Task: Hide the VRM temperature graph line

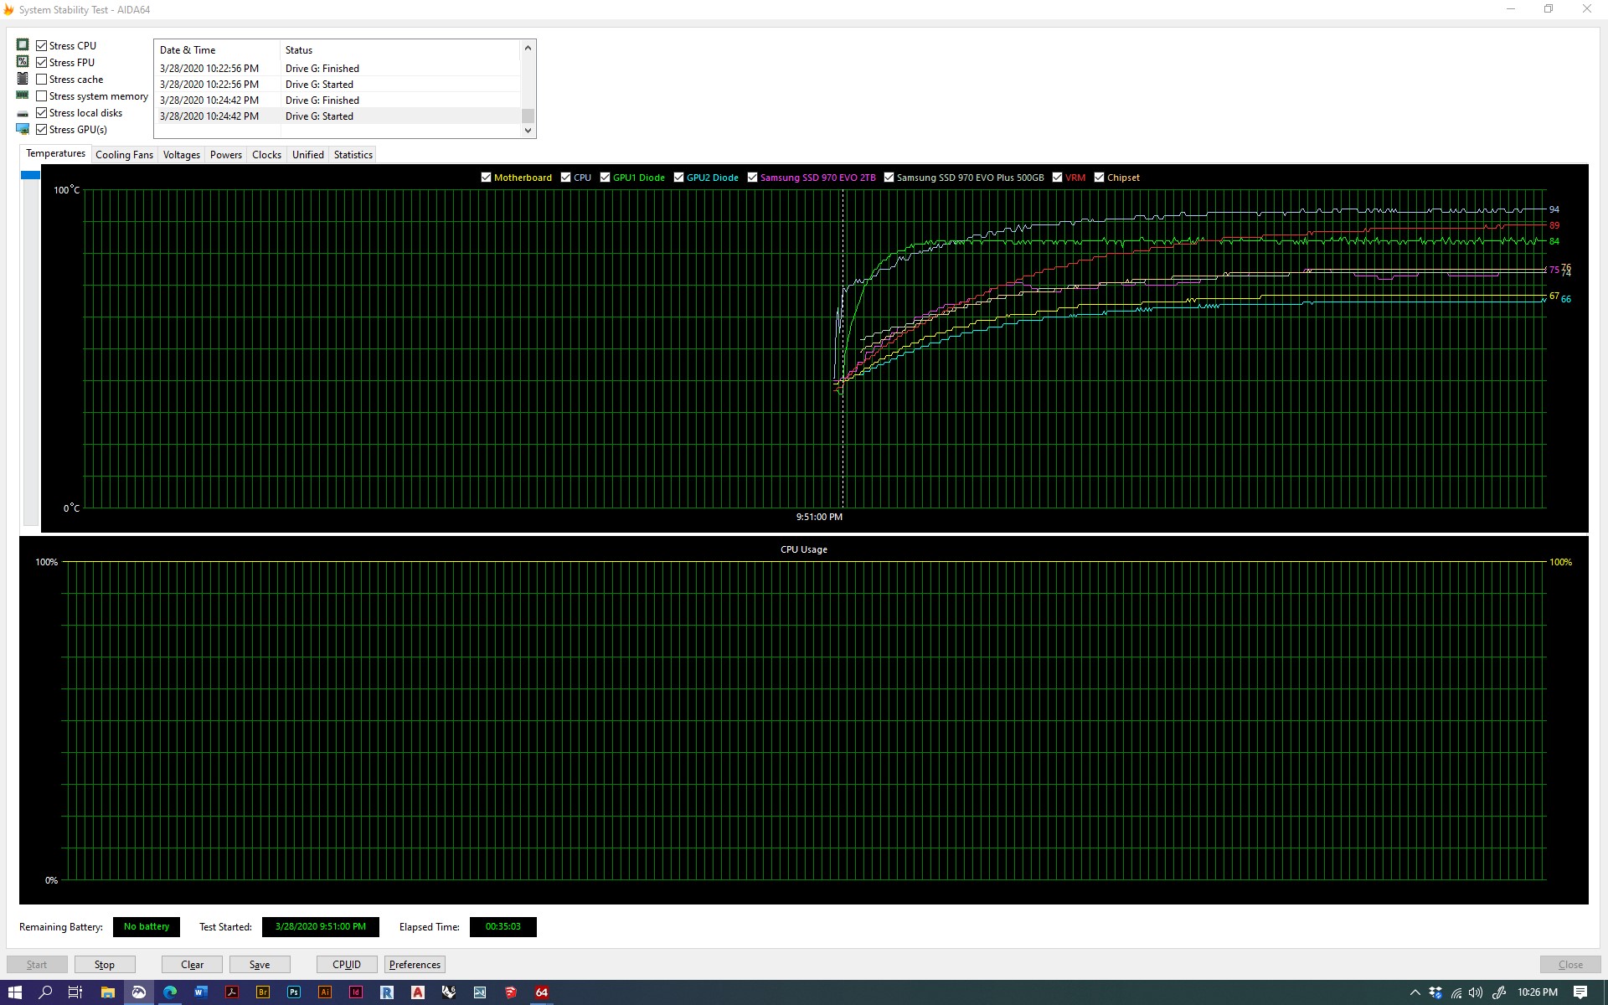Action: (x=1058, y=178)
